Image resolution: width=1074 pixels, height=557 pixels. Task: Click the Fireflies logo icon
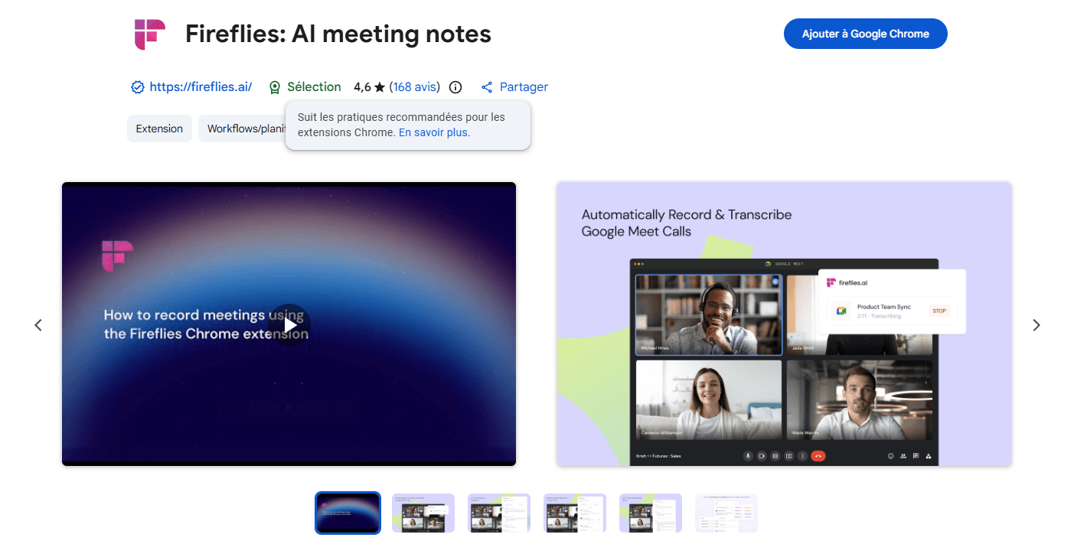(x=148, y=33)
